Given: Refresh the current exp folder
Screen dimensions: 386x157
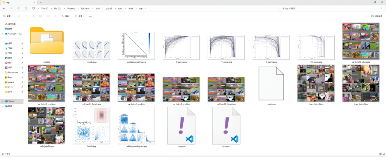Looking at the screenshot, I should click(26, 8).
